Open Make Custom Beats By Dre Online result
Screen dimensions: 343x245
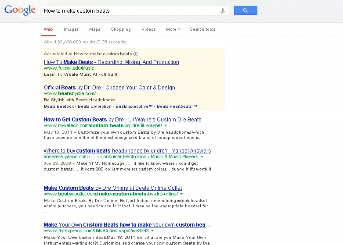pos(113,188)
